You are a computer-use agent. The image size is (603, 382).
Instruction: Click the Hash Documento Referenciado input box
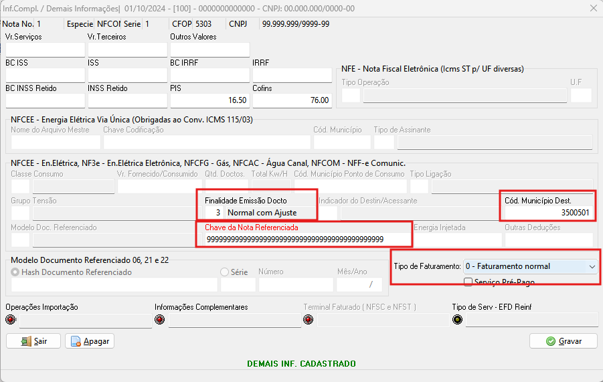(x=114, y=285)
